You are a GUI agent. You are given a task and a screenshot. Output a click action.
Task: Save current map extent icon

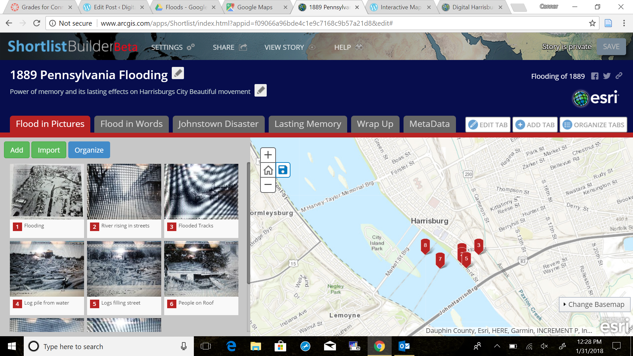(283, 170)
